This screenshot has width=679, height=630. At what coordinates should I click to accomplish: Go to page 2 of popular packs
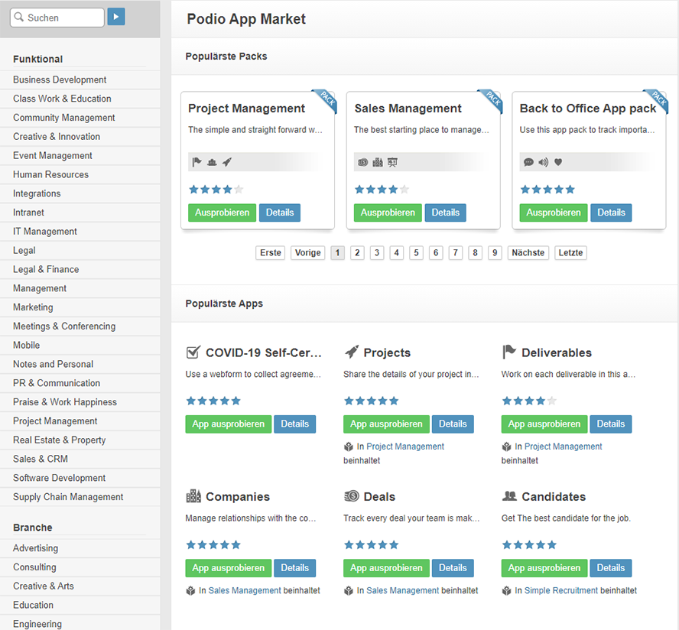(357, 253)
